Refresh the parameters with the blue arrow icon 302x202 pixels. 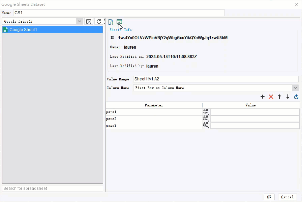pos(296,97)
